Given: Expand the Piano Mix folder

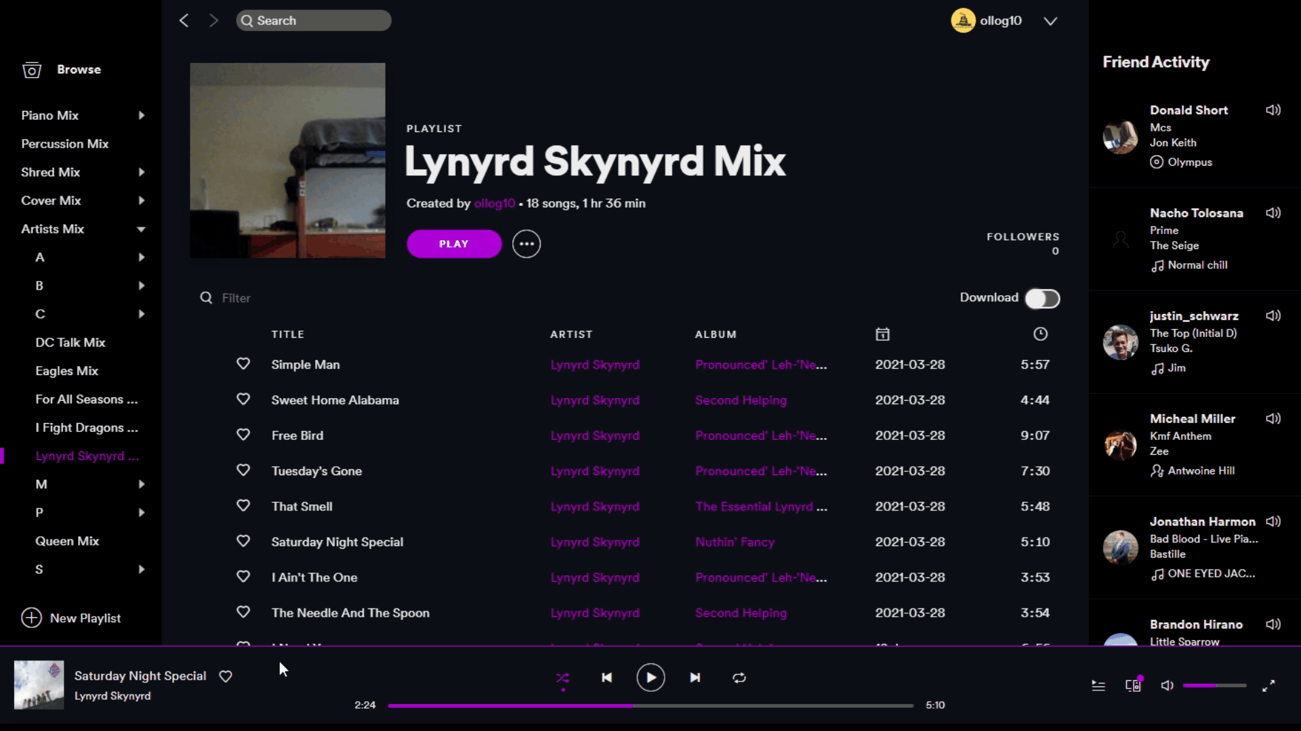Looking at the screenshot, I should 141,116.
